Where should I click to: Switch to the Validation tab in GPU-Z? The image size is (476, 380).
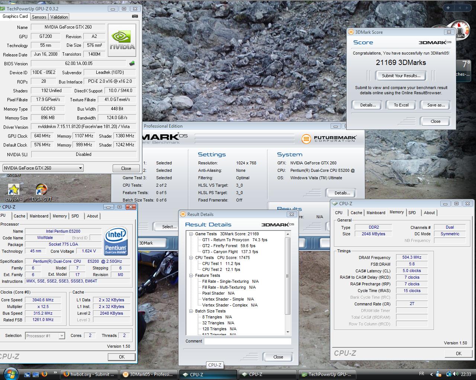59,17
